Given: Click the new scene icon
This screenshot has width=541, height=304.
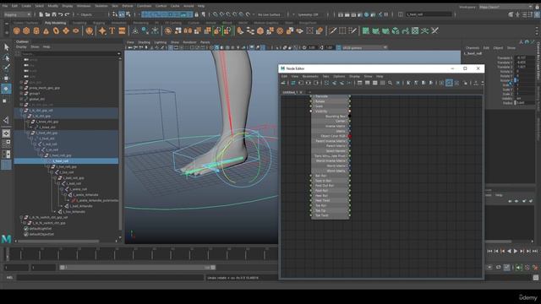Looking at the screenshot, I should [x=41, y=14].
